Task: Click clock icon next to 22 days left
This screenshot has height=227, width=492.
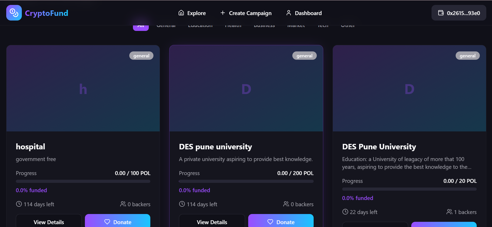Action: tap(345, 212)
